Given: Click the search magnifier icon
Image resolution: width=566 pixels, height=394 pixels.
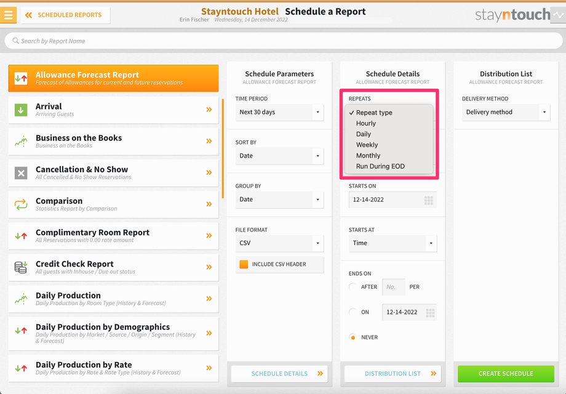Looking at the screenshot, I should 15,41.
